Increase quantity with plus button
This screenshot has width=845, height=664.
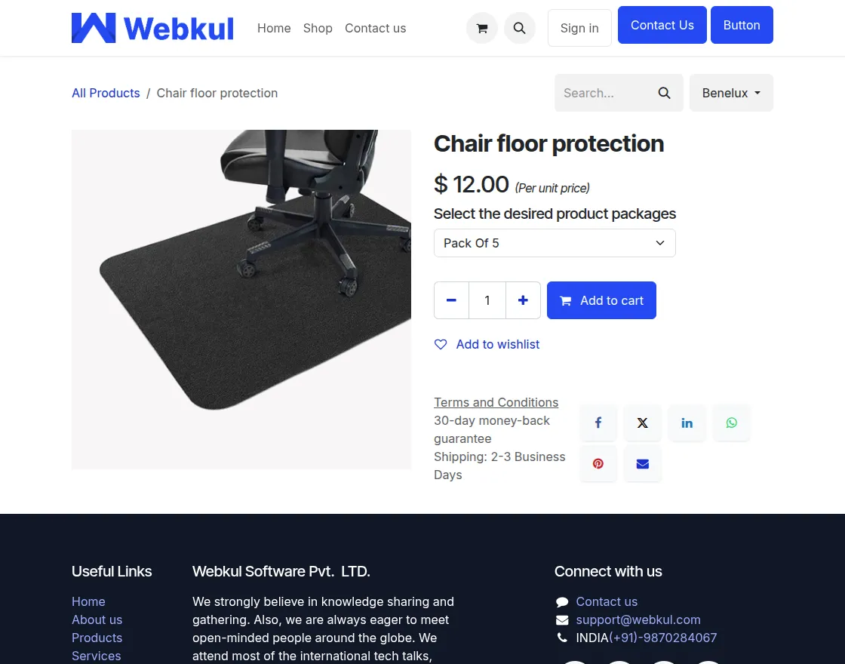(523, 300)
